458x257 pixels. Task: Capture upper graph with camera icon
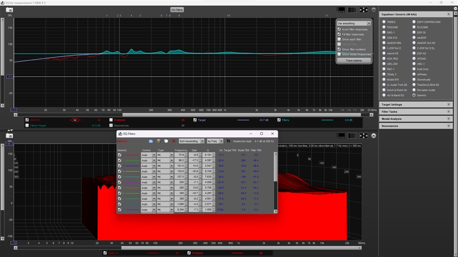click(9, 10)
